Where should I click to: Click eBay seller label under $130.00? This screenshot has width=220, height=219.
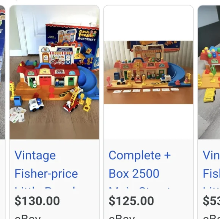[x=28, y=217]
